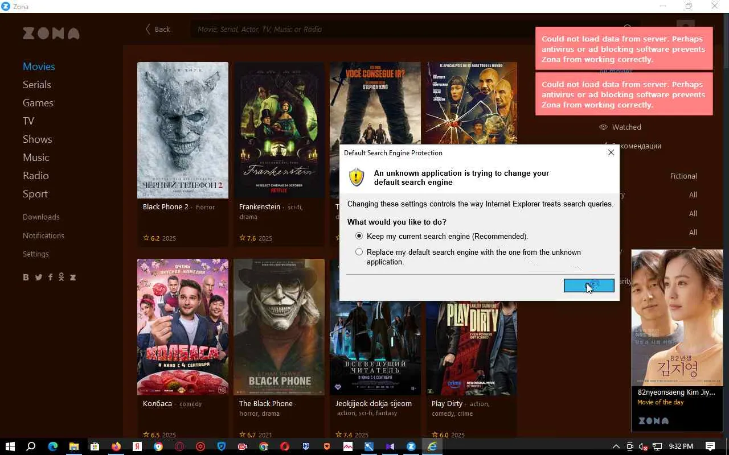Open the Fictional filter dropdown
This screenshot has height=455, width=729.
(x=683, y=176)
